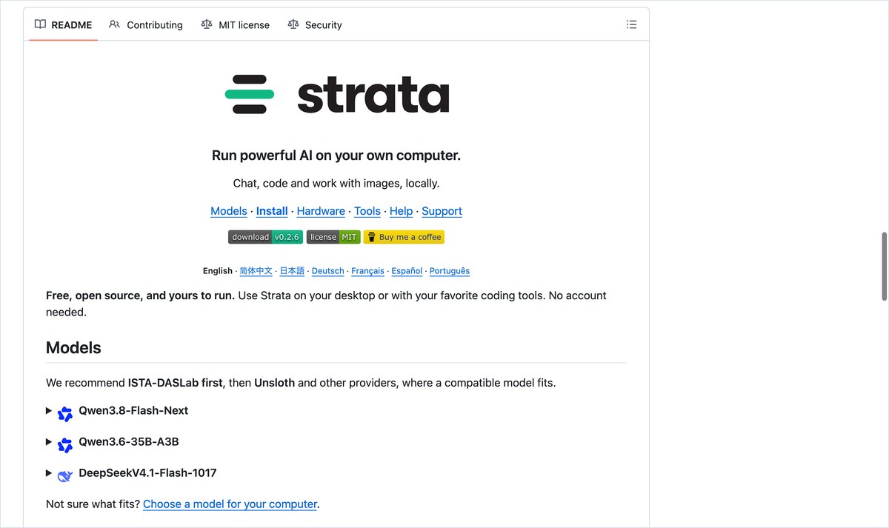889x528 pixels.
Task: Open the Tools link
Action: tap(367, 211)
